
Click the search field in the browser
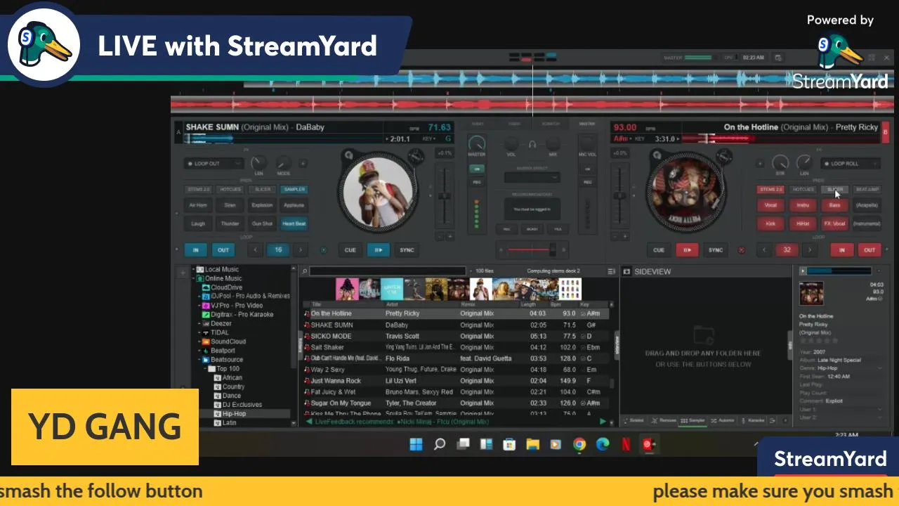click(388, 271)
